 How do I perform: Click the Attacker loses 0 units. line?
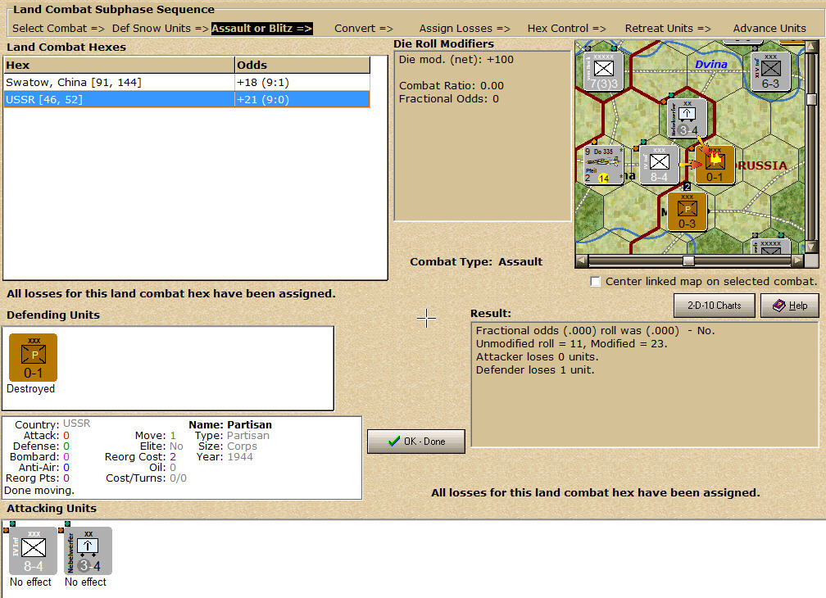[x=538, y=357]
